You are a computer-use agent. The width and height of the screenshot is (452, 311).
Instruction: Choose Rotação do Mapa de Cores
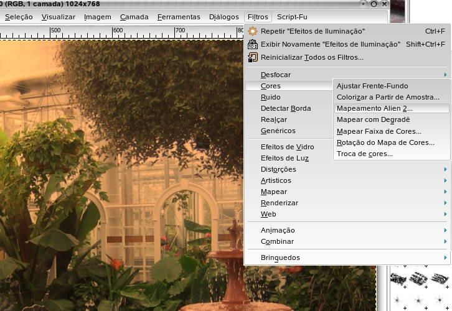pos(392,142)
